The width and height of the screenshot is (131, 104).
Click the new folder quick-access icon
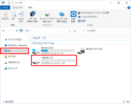(13, 3)
